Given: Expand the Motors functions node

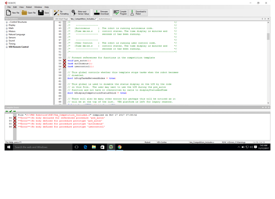Looking at the screenshot, I should pos(7,31).
